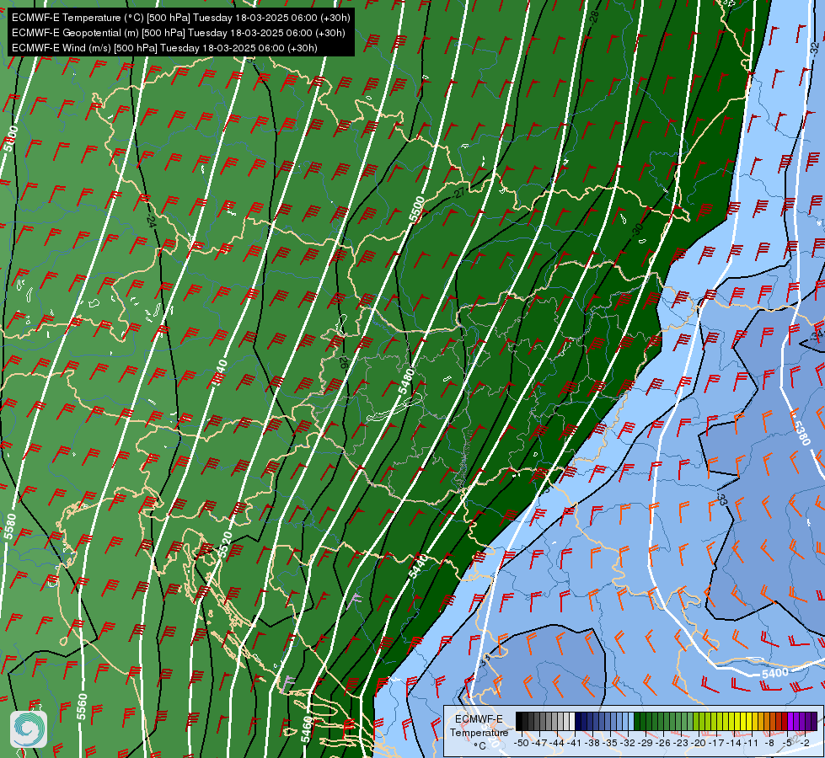Click the -17 legend tick label

(716, 743)
